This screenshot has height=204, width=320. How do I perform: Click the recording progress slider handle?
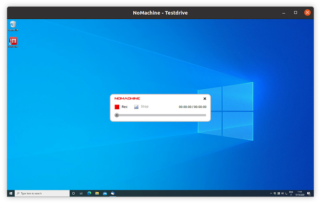point(117,115)
